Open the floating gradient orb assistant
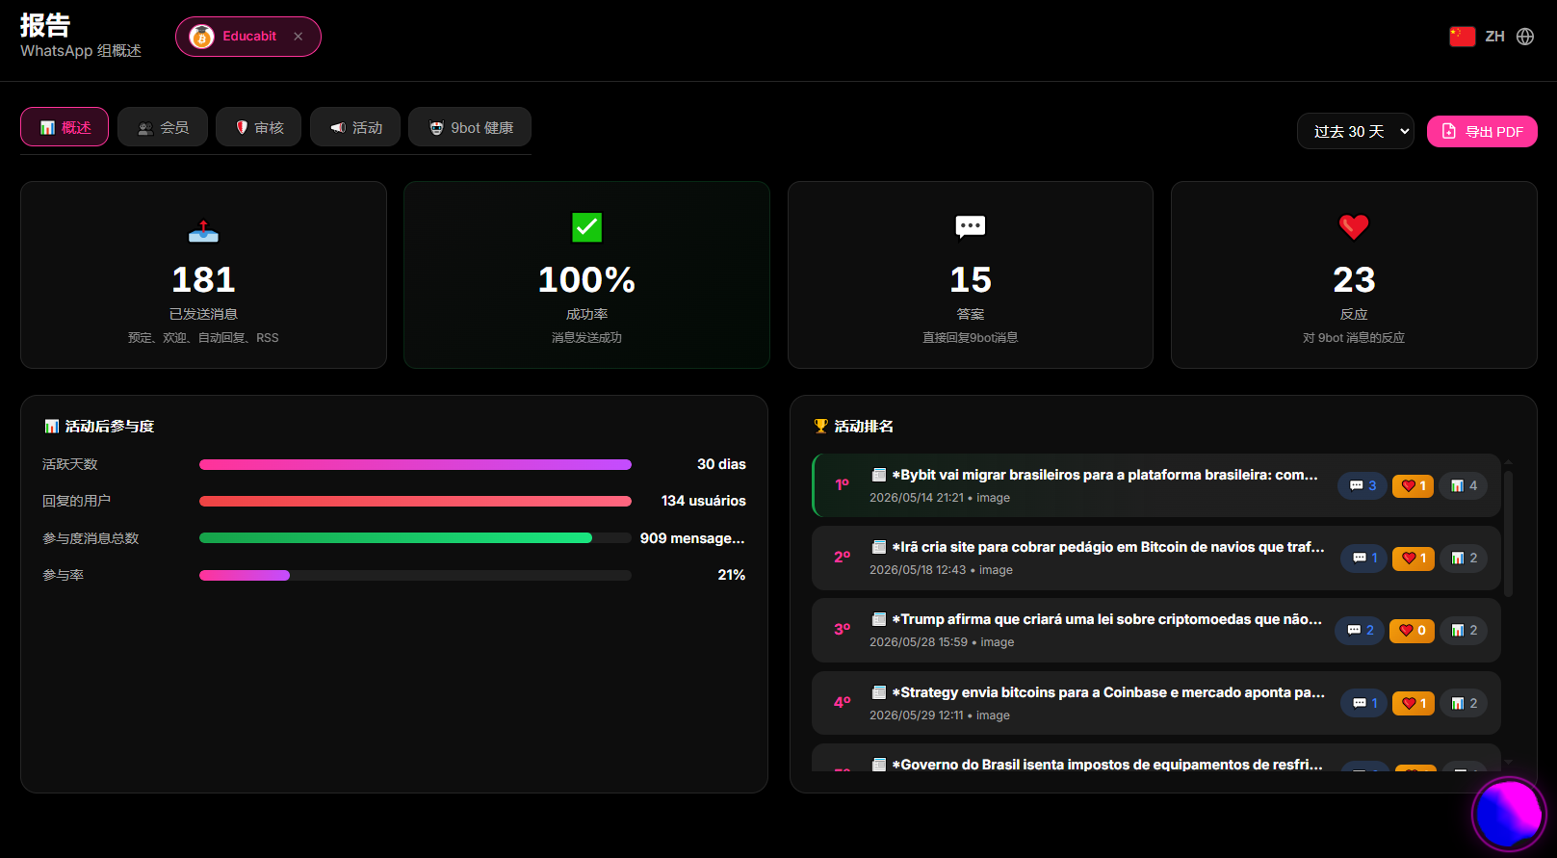 coord(1509,815)
